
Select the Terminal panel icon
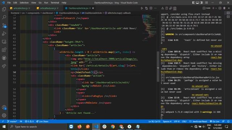tap(175, 8)
